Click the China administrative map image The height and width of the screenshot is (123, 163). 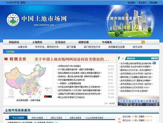point(28,81)
